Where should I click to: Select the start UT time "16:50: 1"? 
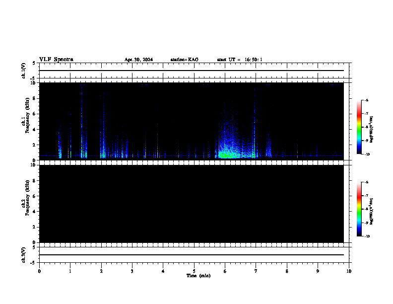tap(254, 60)
